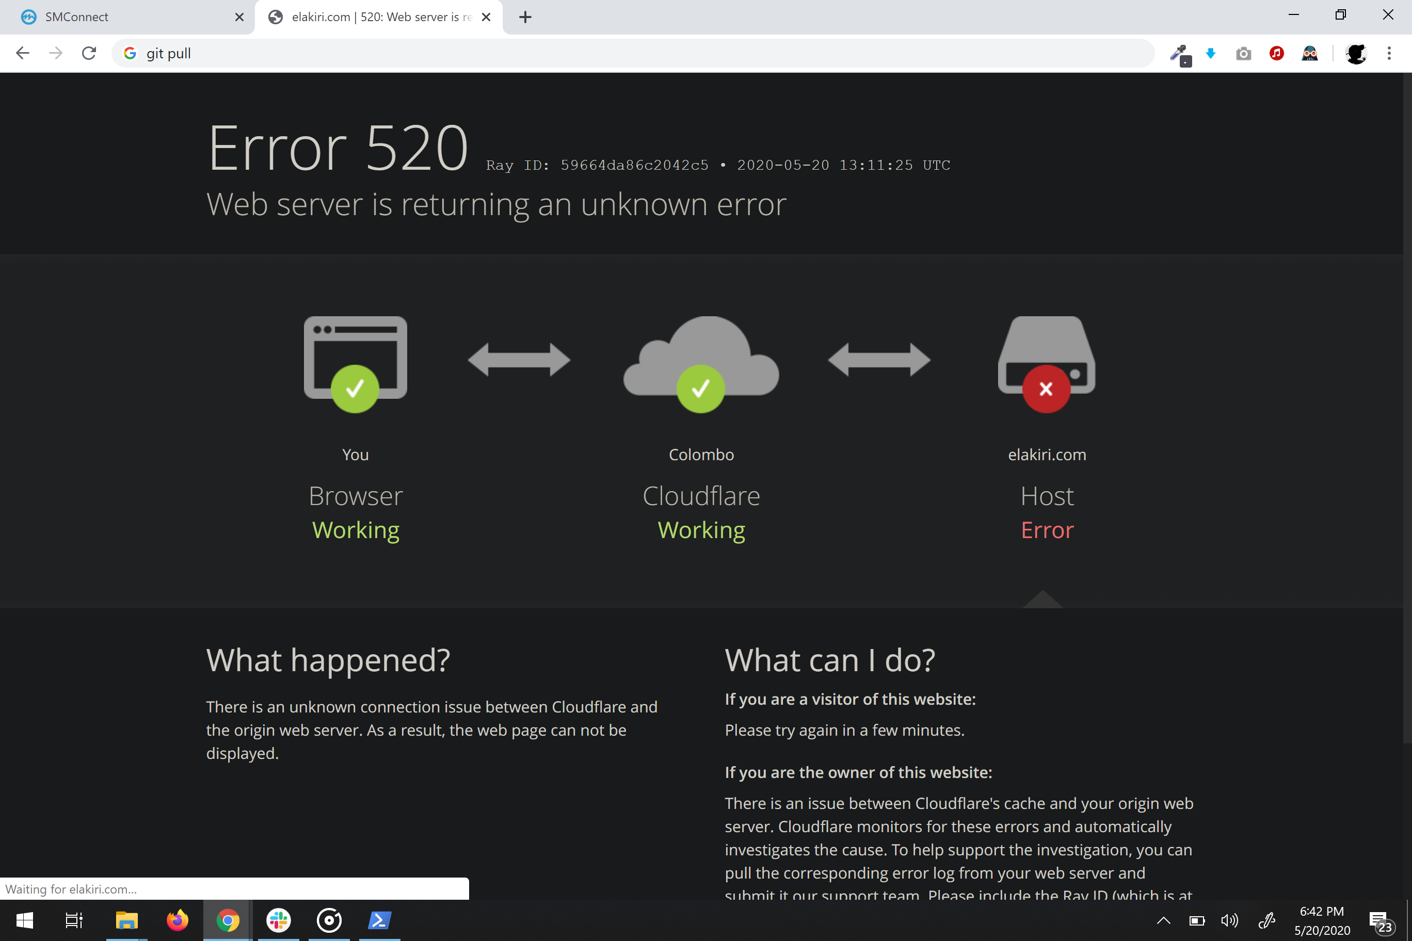This screenshot has height=941, width=1412.
Task: Click the 'If you are the owner' line
Action: (858, 772)
